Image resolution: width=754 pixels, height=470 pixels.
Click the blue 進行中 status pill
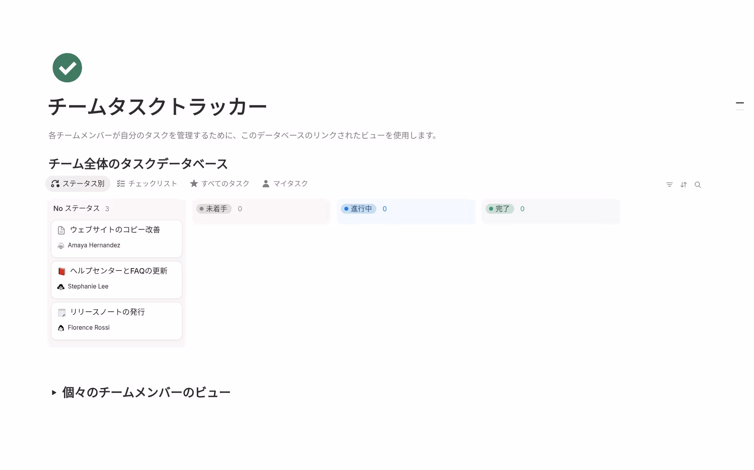point(358,209)
